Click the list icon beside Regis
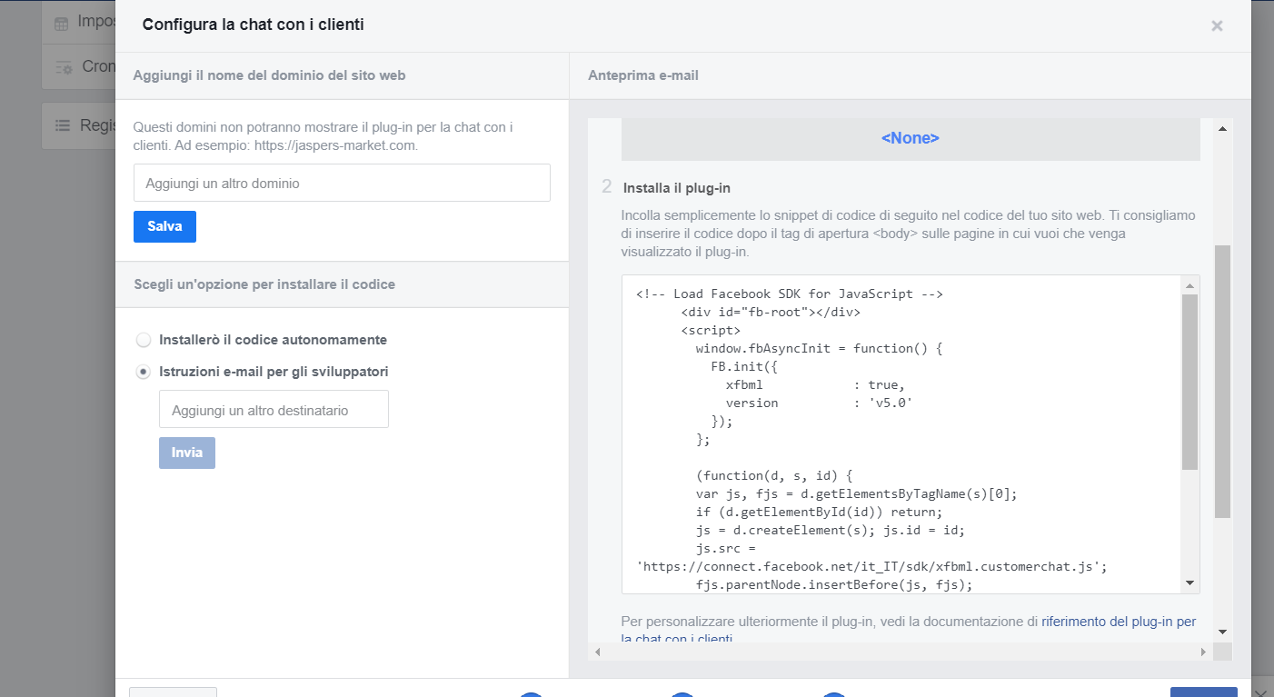The image size is (1274, 697). pyautogui.click(x=62, y=125)
